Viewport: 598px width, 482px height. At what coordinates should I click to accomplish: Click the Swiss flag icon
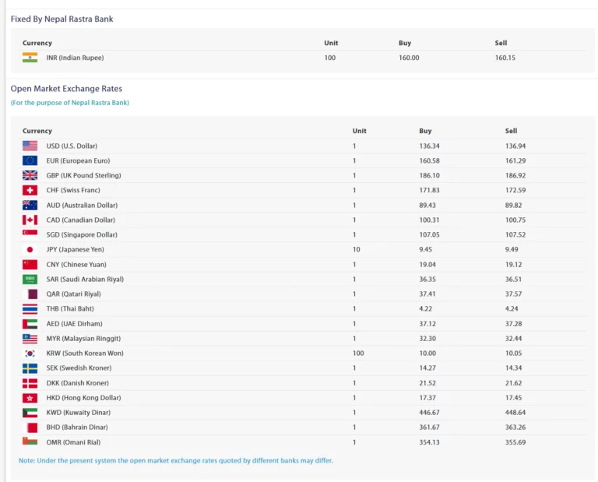coord(30,190)
